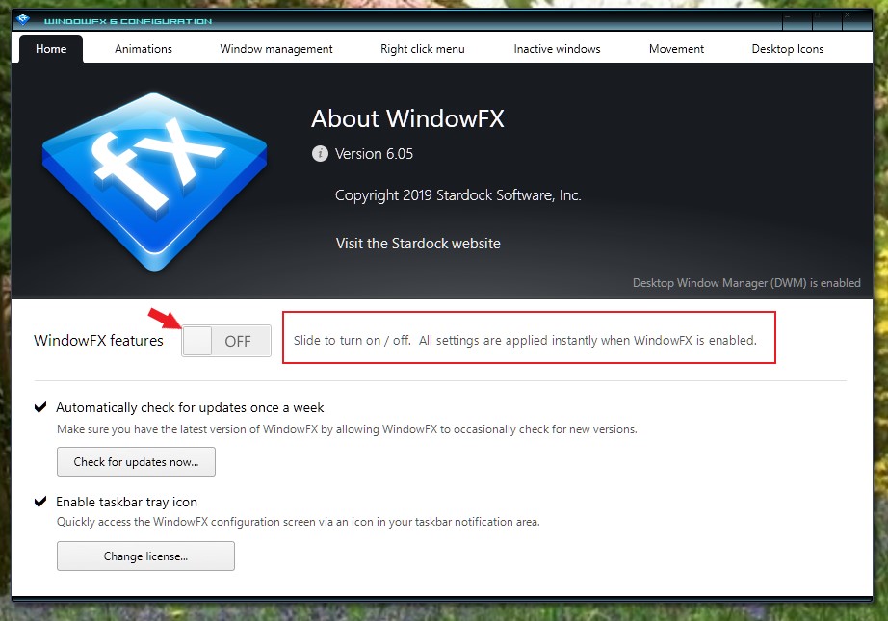Open the Inactive windows tab
The height and width of the screenshot is (621, 888).
coord(557,49)
